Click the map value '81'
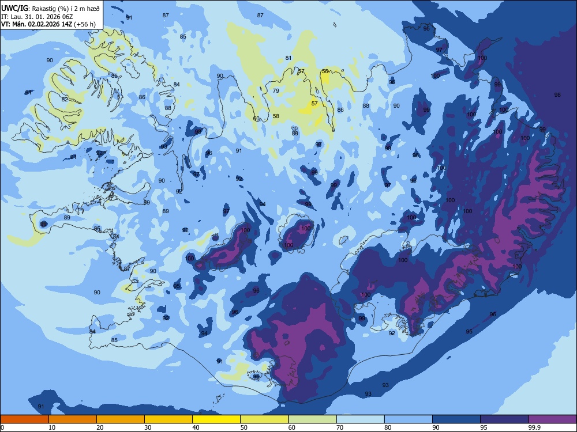Viewport: 577px width, 432px height. tap(288, 58)
